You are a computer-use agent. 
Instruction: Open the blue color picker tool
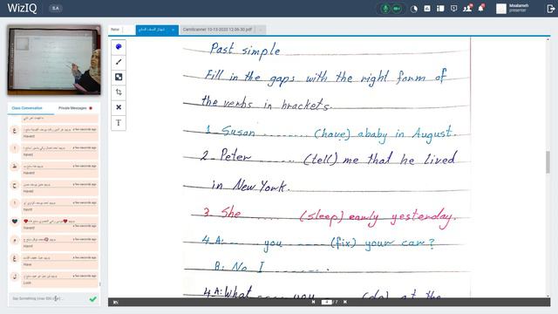click(x=119, y=46)
